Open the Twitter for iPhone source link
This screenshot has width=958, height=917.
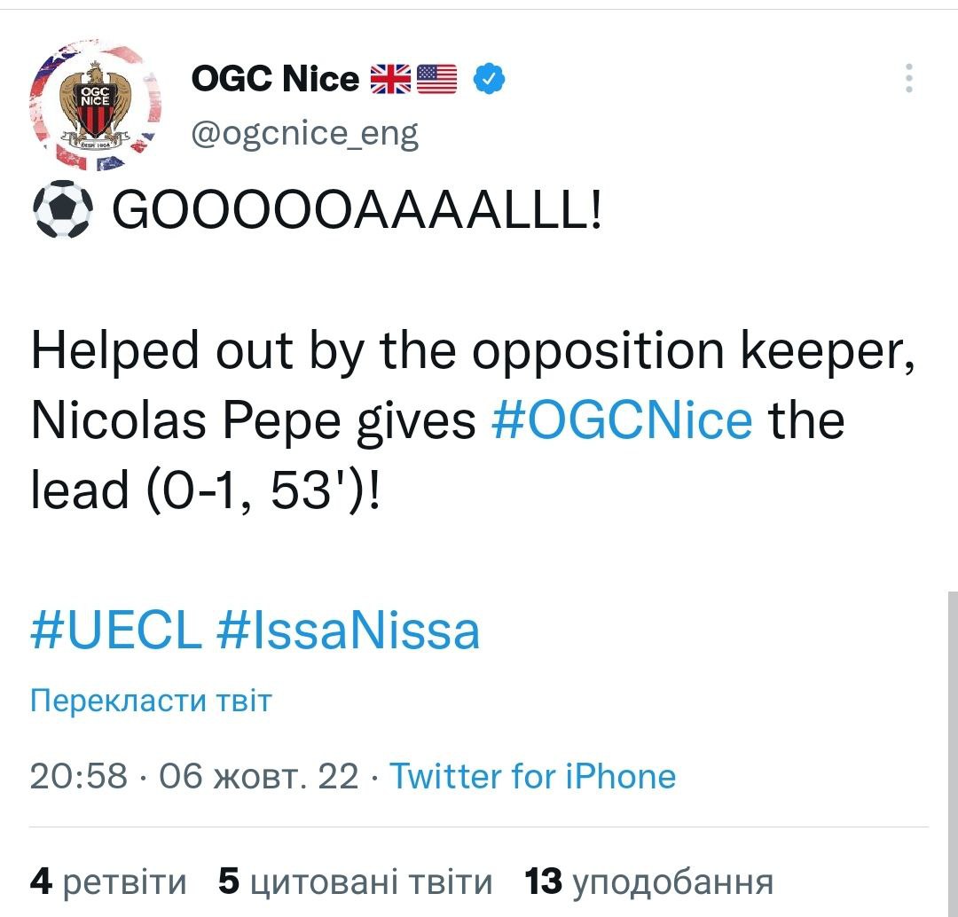533,777
